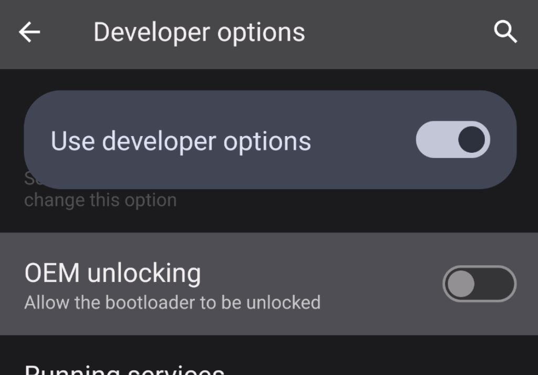
Task: Disable the Use developer options toggle
Action: click(x=452, y=140)
